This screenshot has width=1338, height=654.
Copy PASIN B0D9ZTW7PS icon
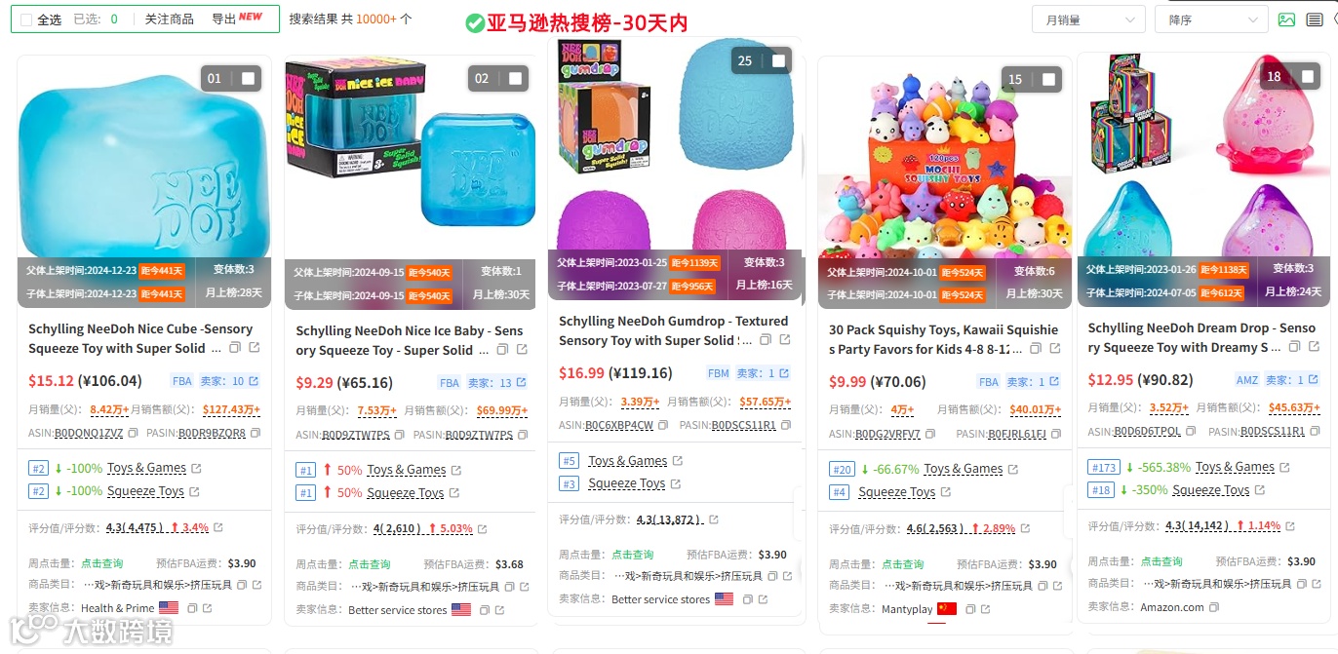click(x=521, y=435)
